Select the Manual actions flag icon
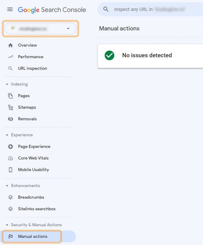203x245 pixels. tap(10, 236)
